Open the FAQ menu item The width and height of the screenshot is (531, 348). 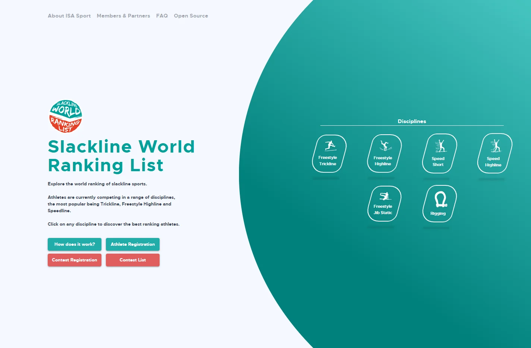[162, 16]
